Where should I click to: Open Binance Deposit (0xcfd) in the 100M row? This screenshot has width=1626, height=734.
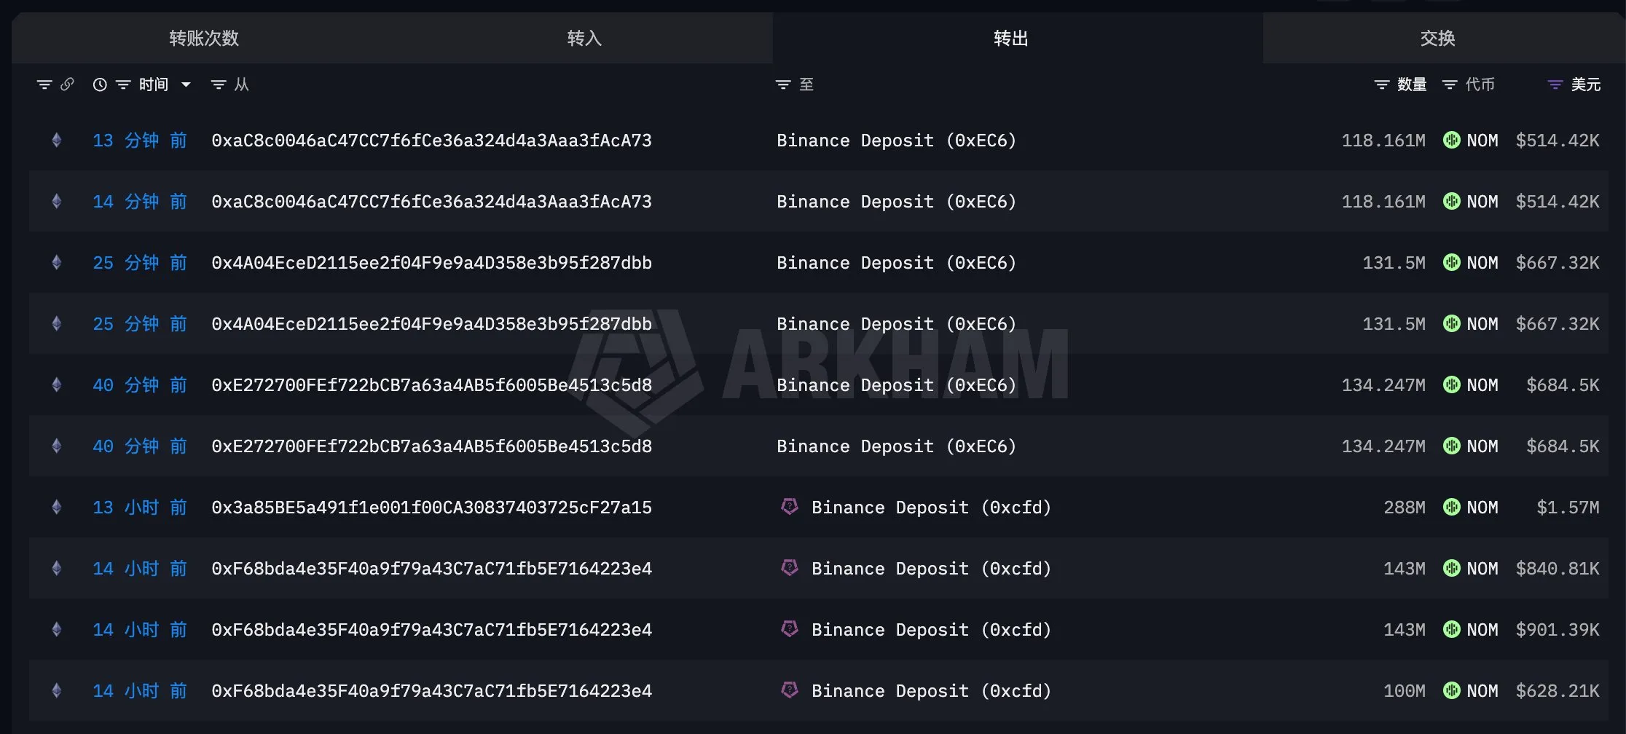click(x=931, y=691)
